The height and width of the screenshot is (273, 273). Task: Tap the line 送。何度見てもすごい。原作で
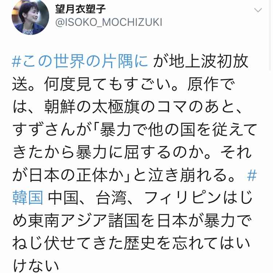pos(123,84)
